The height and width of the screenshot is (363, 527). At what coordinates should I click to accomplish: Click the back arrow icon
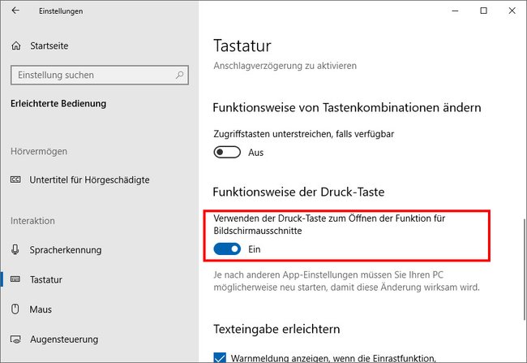[x=15, y=11]
